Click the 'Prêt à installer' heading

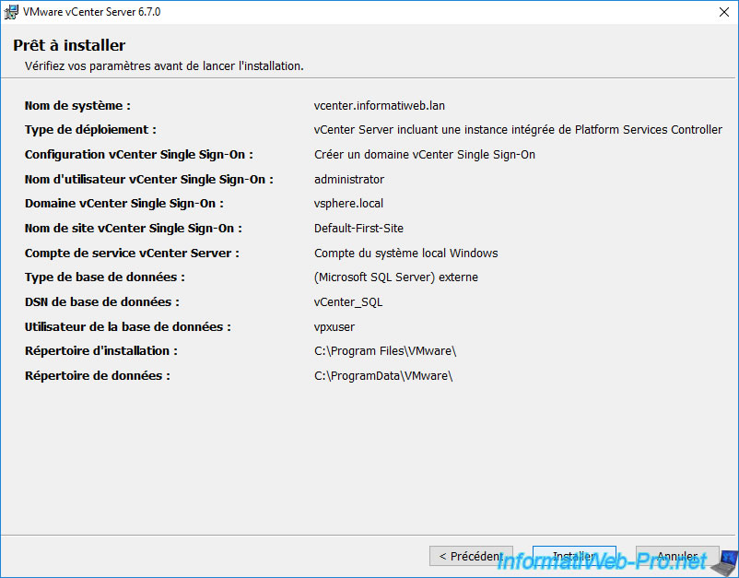pyautogui.click(x=69, y=46)
